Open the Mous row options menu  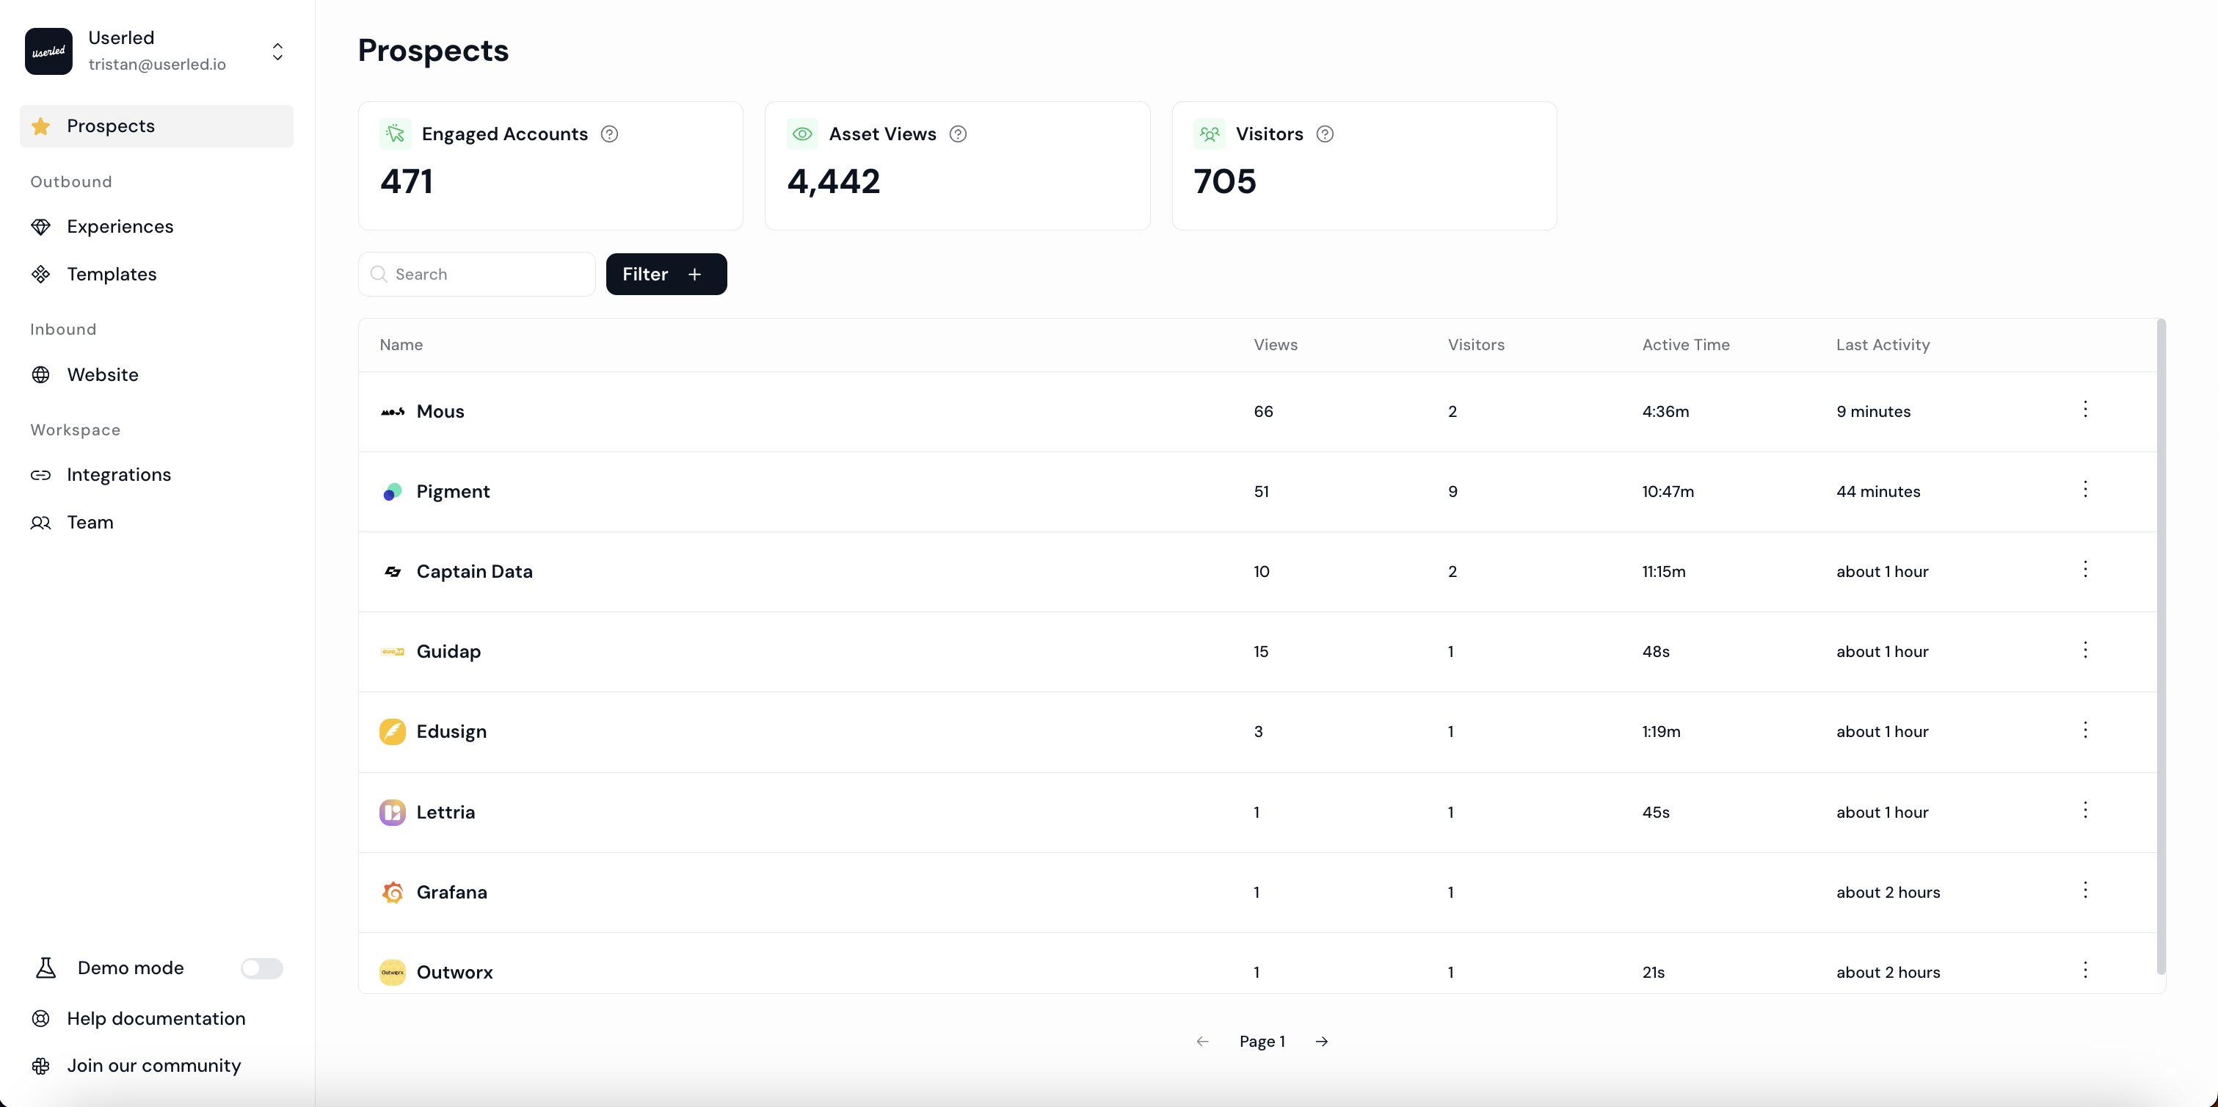pos(2084,409)
